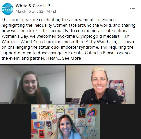Click the post body text paragraph
141x139 pixels.
(68, 39)
